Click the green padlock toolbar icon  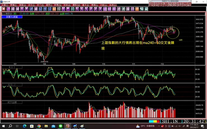[146, 9]
